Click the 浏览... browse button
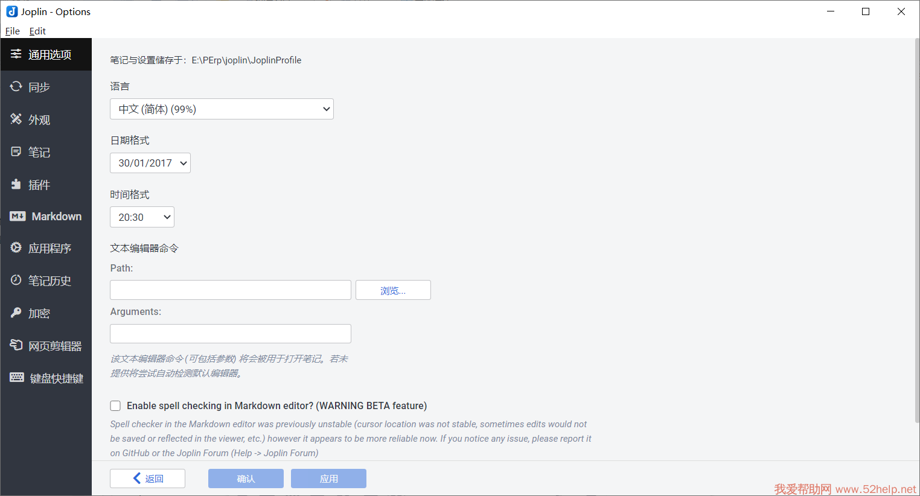The width and height of the screenshot is (920, 496). [393, 290]
